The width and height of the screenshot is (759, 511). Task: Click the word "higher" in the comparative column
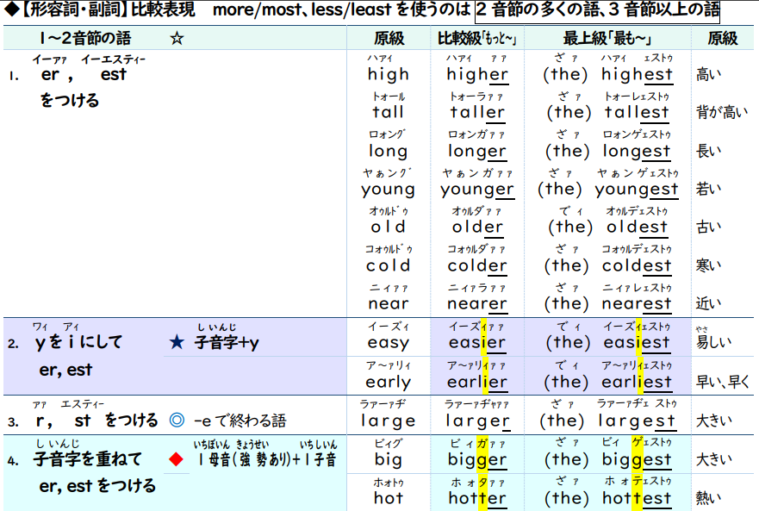[x=476, y=75]
